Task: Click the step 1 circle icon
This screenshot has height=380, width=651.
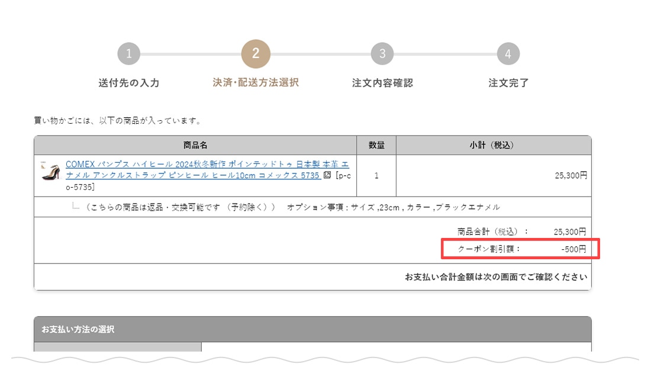Action: [x=128, y=54]
